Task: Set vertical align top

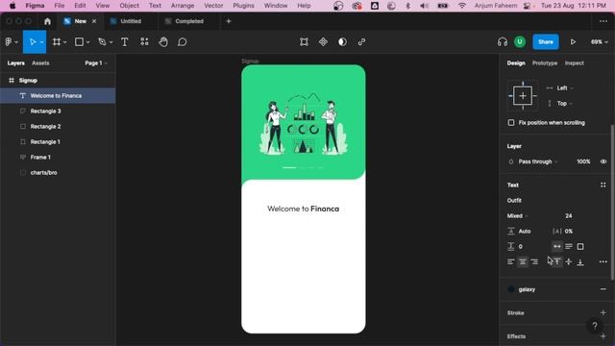Action: click(x=557, y=261)
